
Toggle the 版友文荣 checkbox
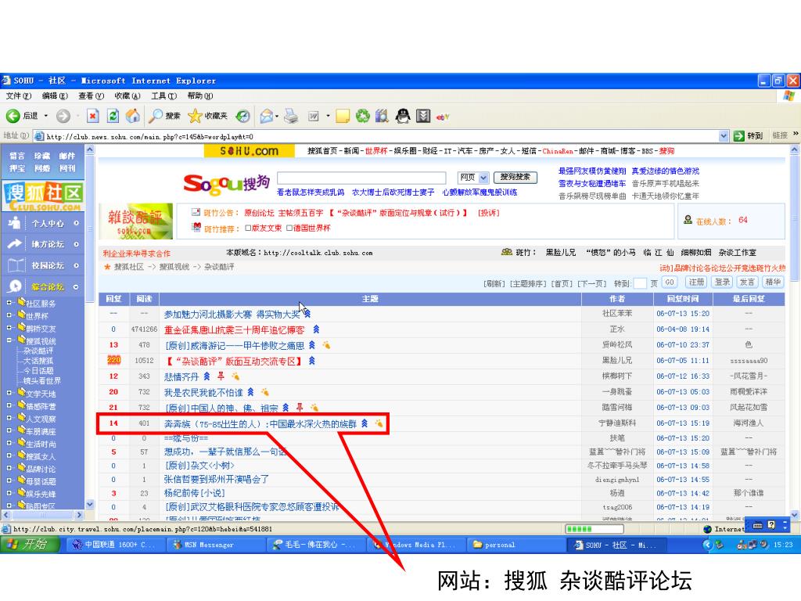tap(248, 228)
